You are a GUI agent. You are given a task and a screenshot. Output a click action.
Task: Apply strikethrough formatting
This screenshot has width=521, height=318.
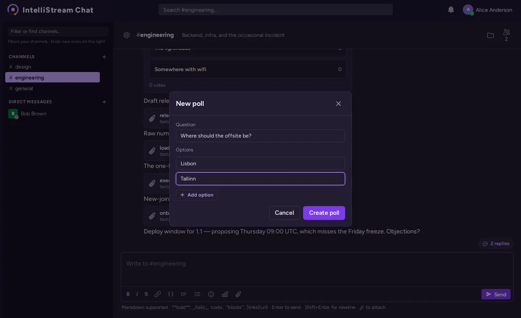click(x=146, y=294)
